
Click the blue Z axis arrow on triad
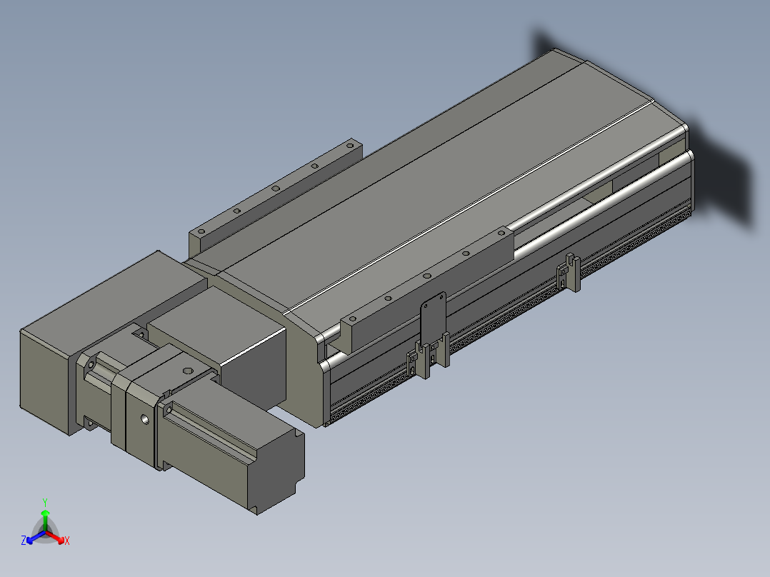pos(36,537)
